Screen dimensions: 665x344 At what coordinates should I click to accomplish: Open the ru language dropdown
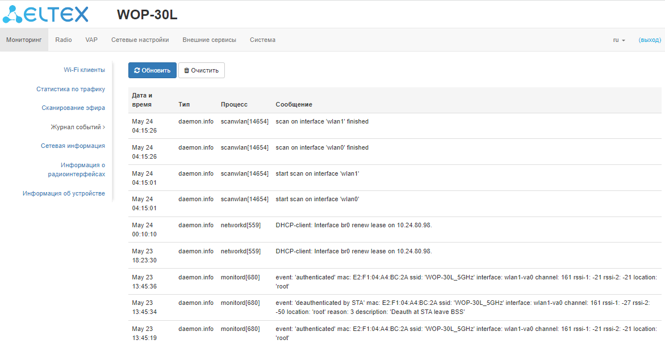tap(618, 40)
